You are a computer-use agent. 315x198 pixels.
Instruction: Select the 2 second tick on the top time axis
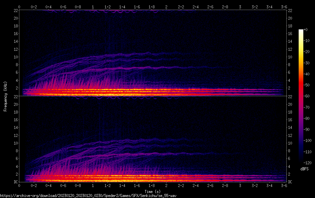point(166,7)
